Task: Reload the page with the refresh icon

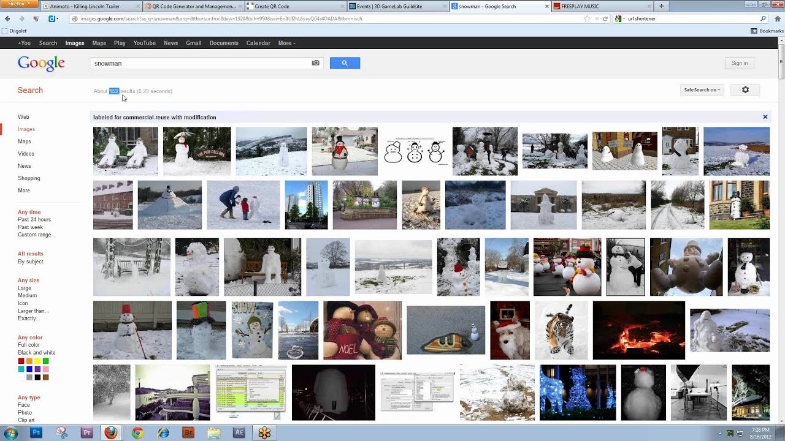Action: pyautogui.click(x=605, y=19)
